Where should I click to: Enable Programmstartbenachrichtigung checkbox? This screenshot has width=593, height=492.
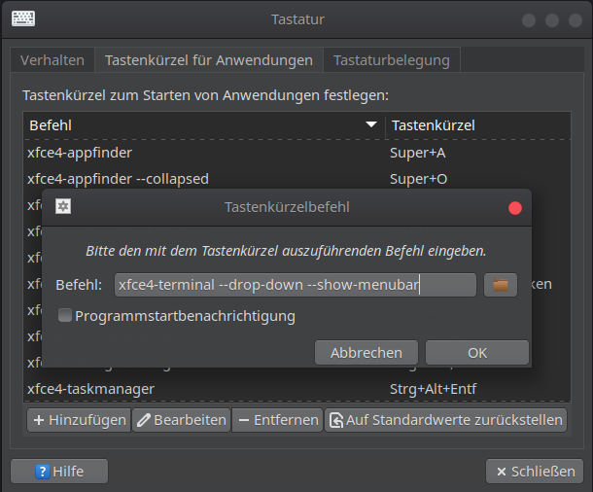click(x=65, y=315)
